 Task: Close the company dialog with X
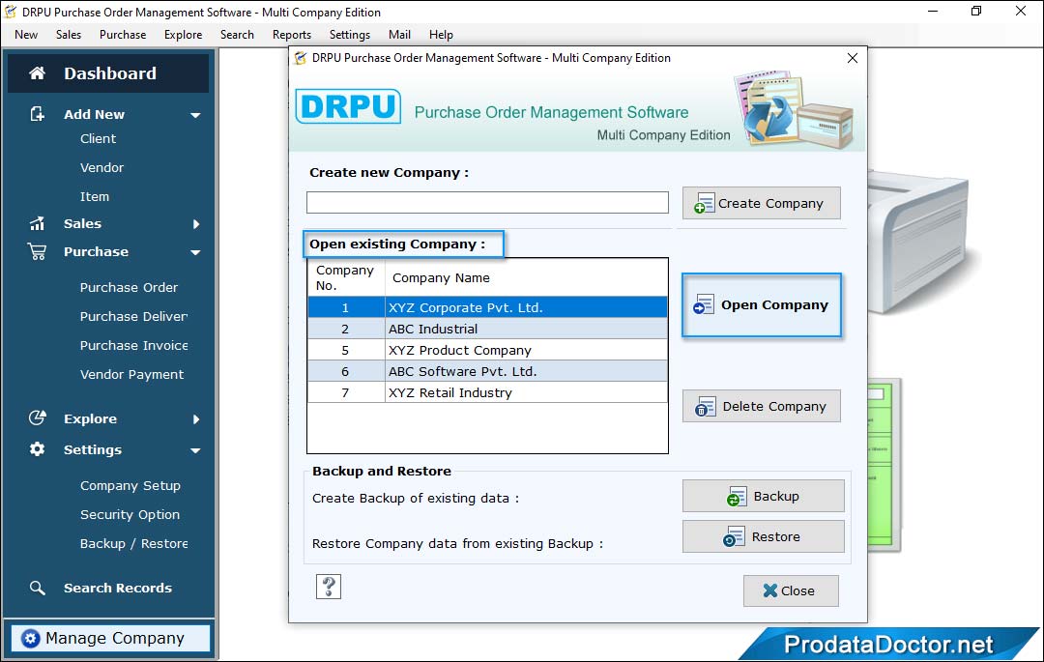pos(853,58)
